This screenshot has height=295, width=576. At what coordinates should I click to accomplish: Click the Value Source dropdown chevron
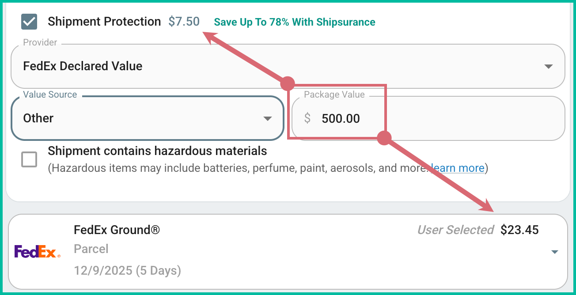268,118
